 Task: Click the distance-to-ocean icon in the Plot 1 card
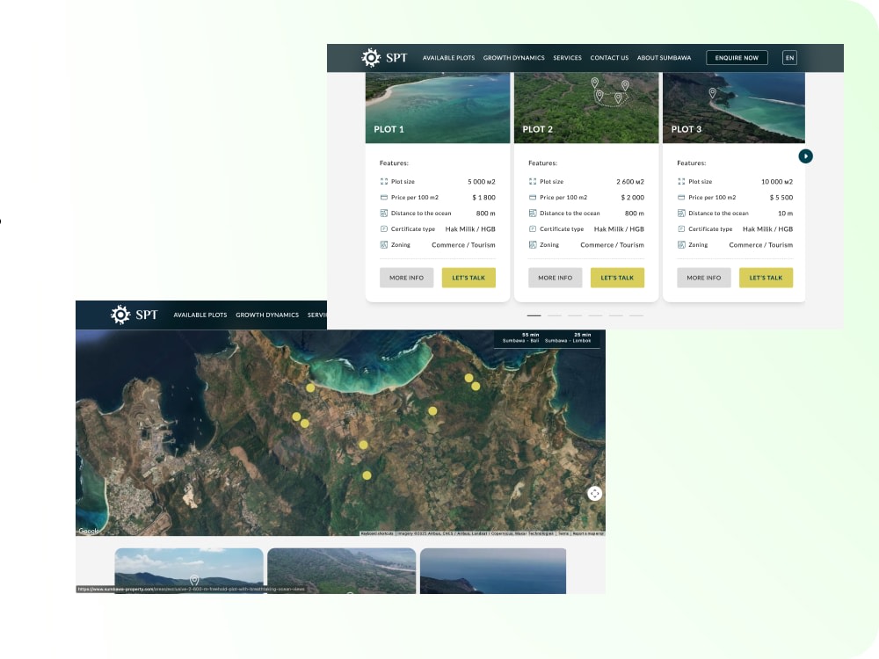coord(384,213)
